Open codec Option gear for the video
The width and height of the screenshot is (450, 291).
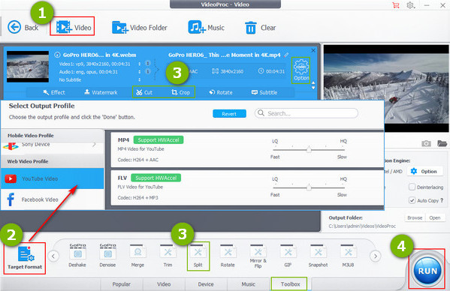[301, 70]
